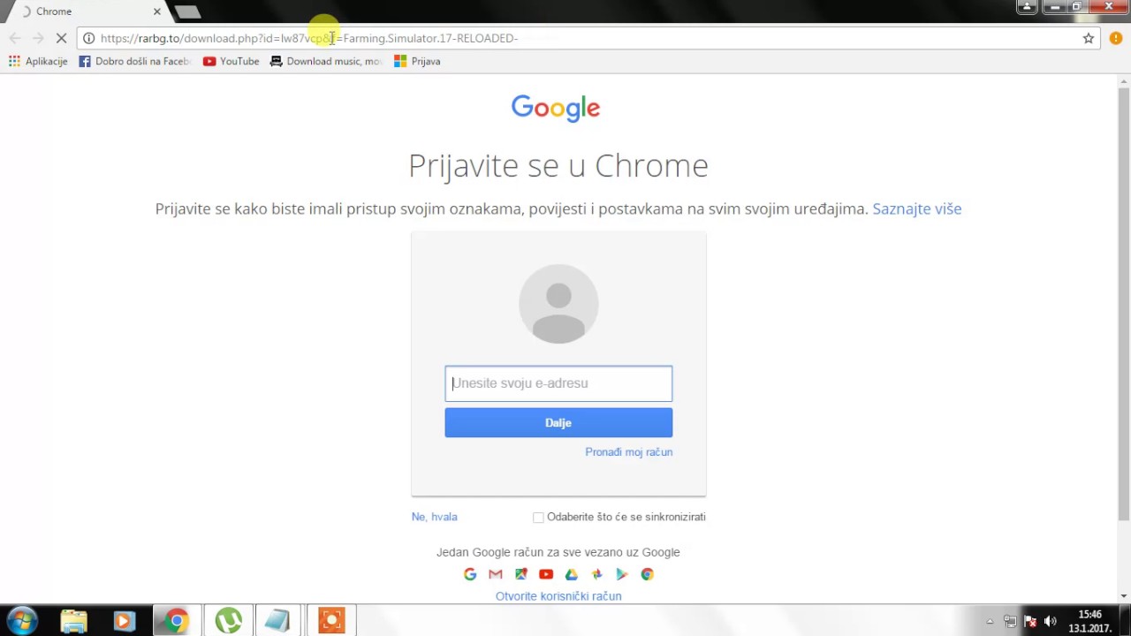Show hidden system tray icons
This screenshot has width=1131, height=636.
(x=990, y=621)
